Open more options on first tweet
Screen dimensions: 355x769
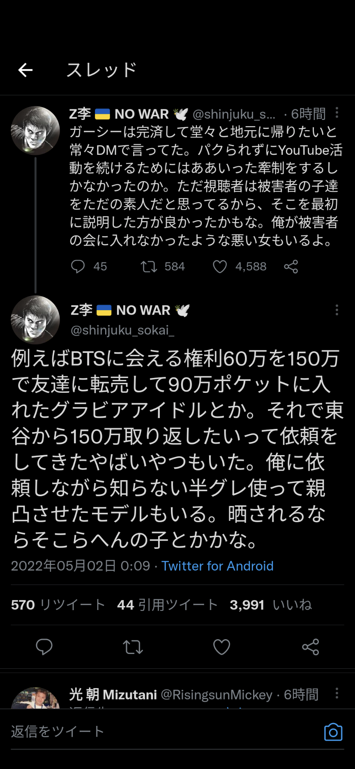click(337, 113)
